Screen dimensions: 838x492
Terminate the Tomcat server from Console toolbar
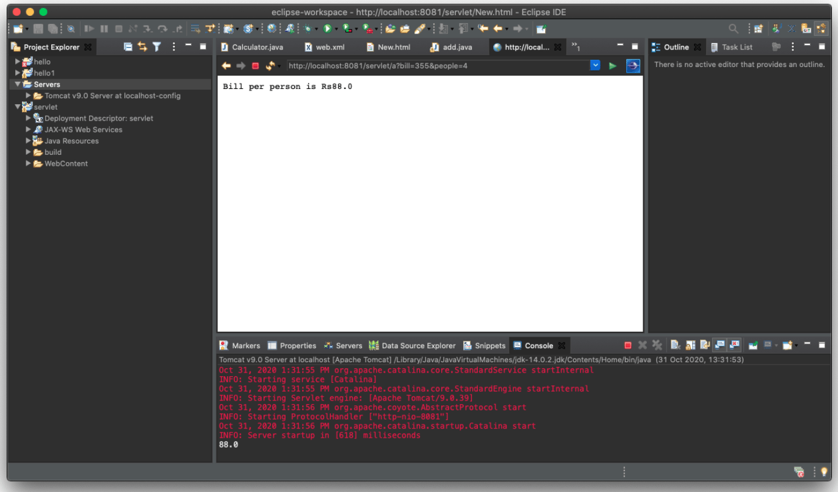tap(627, 346)
